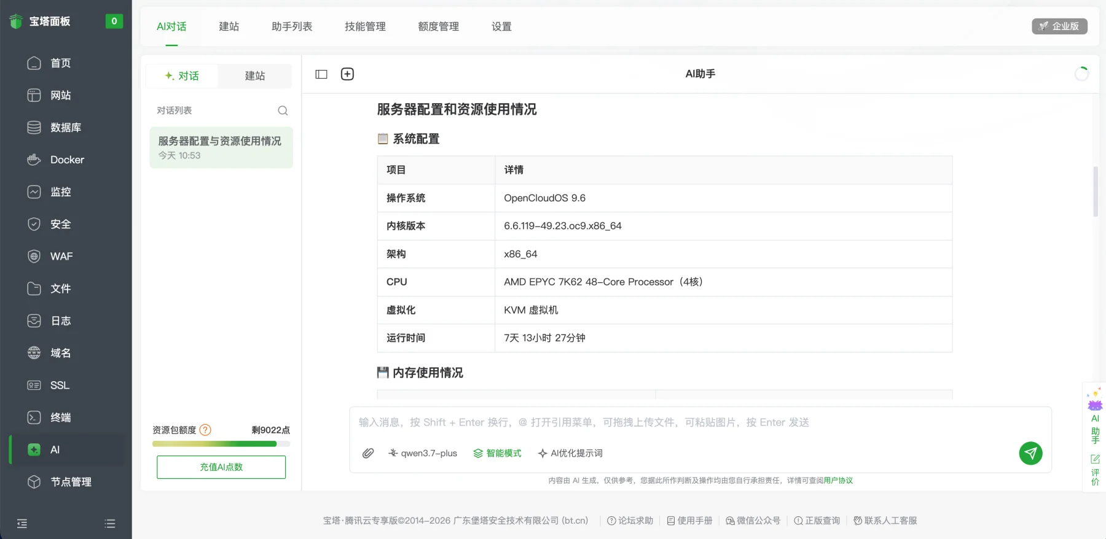This screenshot has width=1106, height=539.
Task: Click the chat content vertical scrollbar
Action: click(x=1095, y=192)
